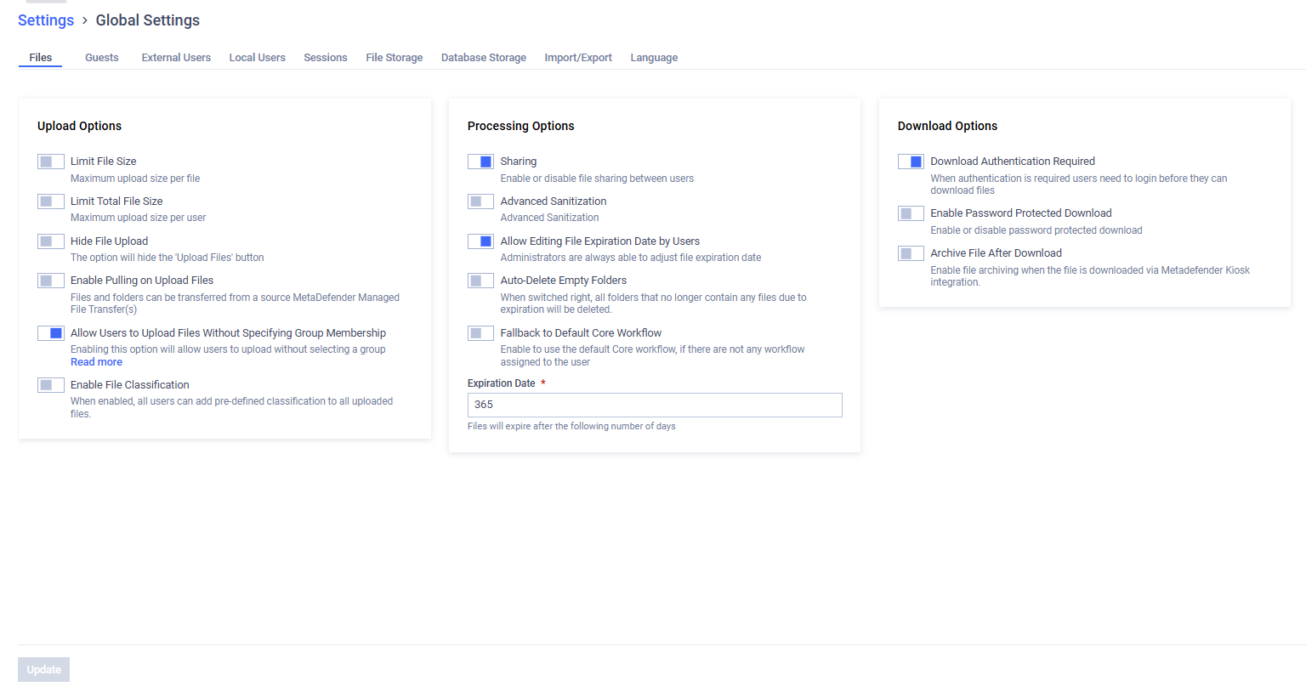Click the Expiration Date label
This screenshot has width=1306, height=698.
502,383
